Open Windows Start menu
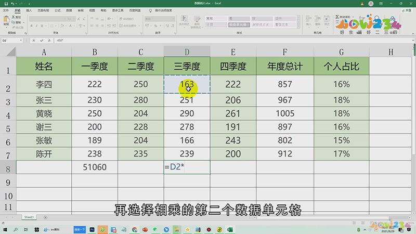This screenshot has width=416, height=234. click(x=5, y=230)
